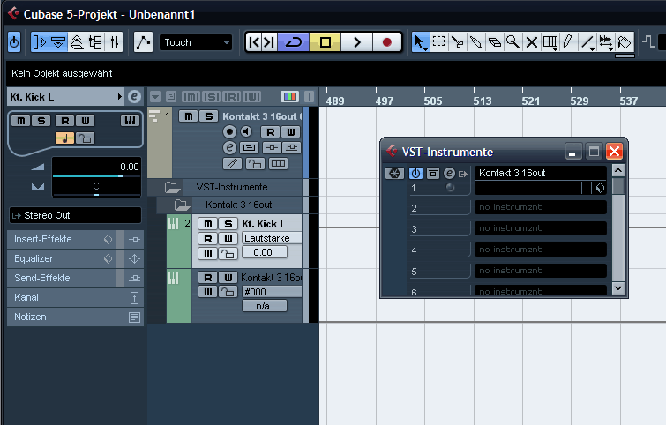Toggle Show Event Infoline button
The width and height of the screenshot is (666, 425).
click(58, 42)
